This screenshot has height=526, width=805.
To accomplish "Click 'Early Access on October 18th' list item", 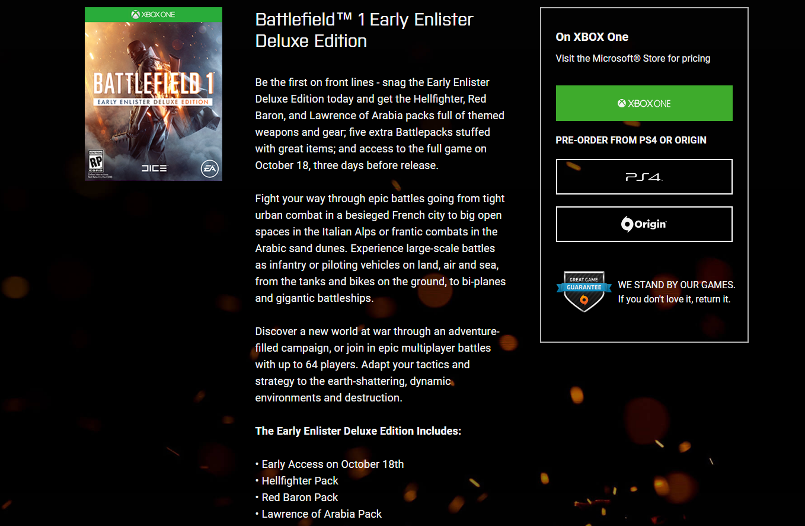I will click(330, 464).
